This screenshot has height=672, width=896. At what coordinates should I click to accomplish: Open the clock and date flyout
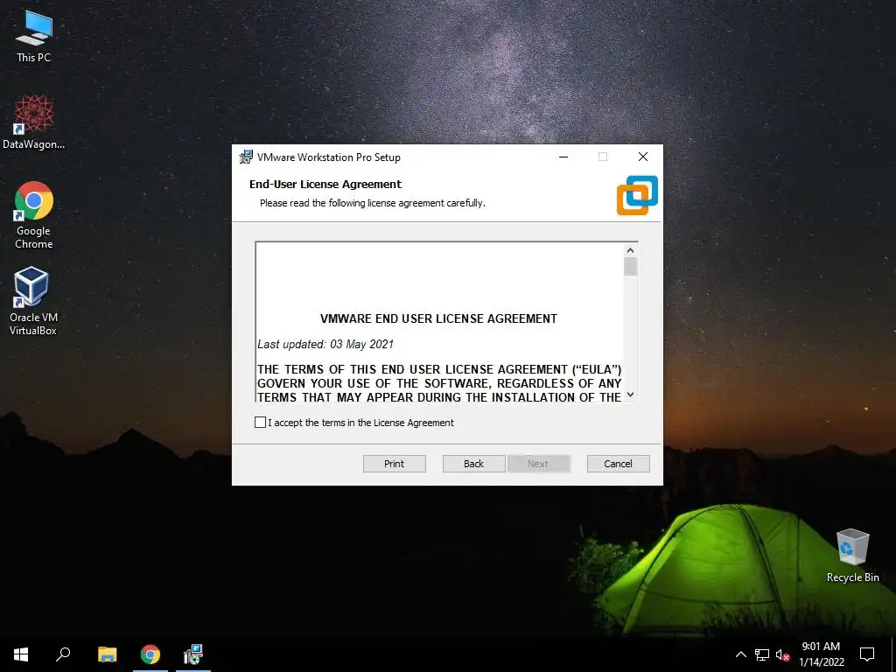pyautogui.click(x=821, y=654)
